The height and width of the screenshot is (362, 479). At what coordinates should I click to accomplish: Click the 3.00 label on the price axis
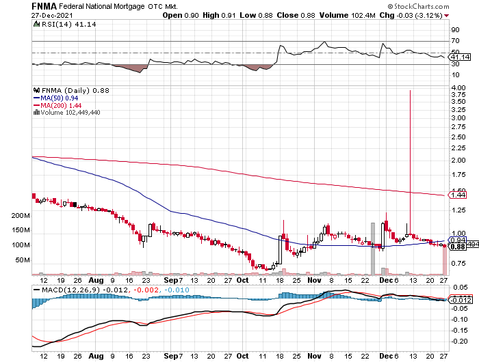[458, 118]
